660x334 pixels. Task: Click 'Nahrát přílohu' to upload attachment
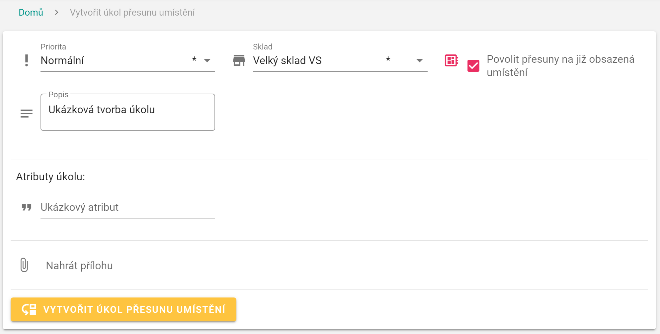tap(79, 266)
